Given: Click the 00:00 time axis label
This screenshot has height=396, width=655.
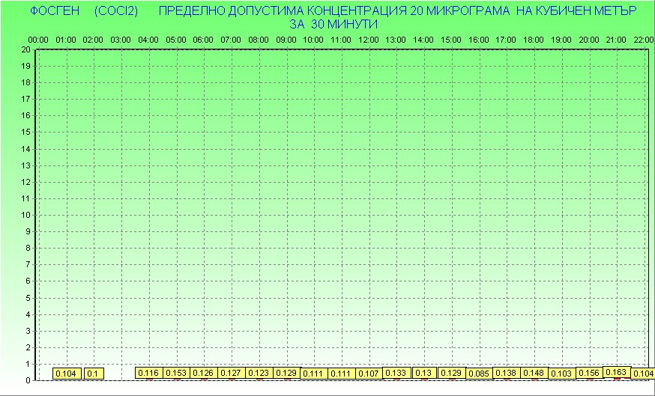Looking at the screenshot, I should (x=38, y=39).
